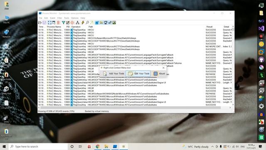Viewport: 266px width, 150px height.
Task: Open Chrome from the taskbar
Action: (x=98, y=146)
